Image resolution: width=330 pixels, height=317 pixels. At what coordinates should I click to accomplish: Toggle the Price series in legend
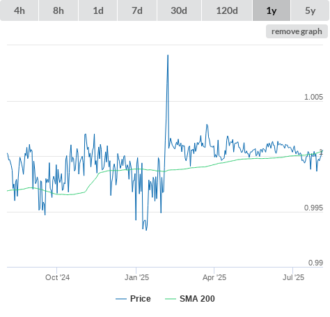point(133,299)
